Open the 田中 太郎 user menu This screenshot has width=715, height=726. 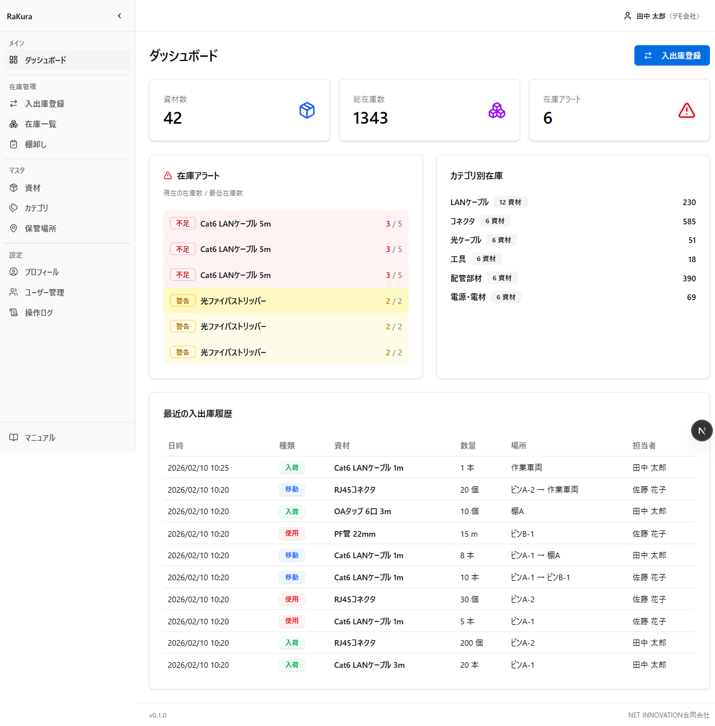pos(662,16)
